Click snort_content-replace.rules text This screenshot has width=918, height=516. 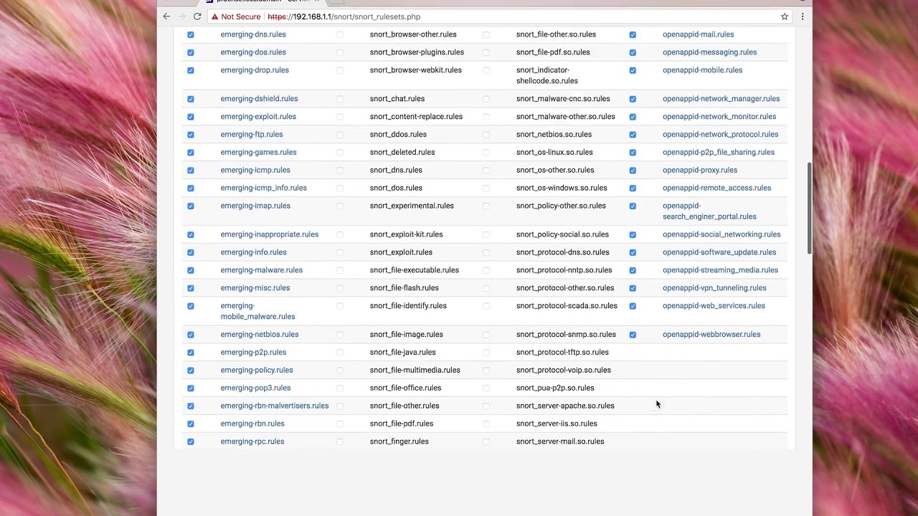[x=416, y=117]
